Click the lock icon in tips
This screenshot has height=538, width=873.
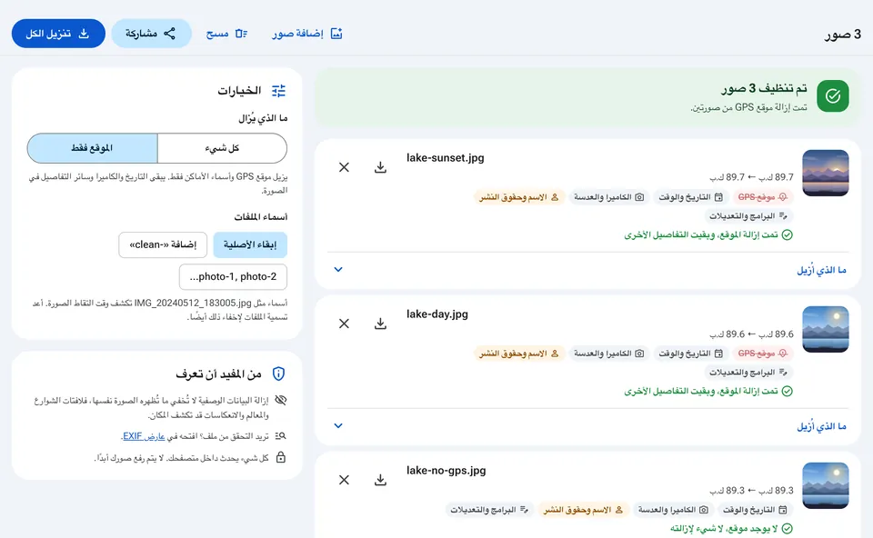pos(281,457)
